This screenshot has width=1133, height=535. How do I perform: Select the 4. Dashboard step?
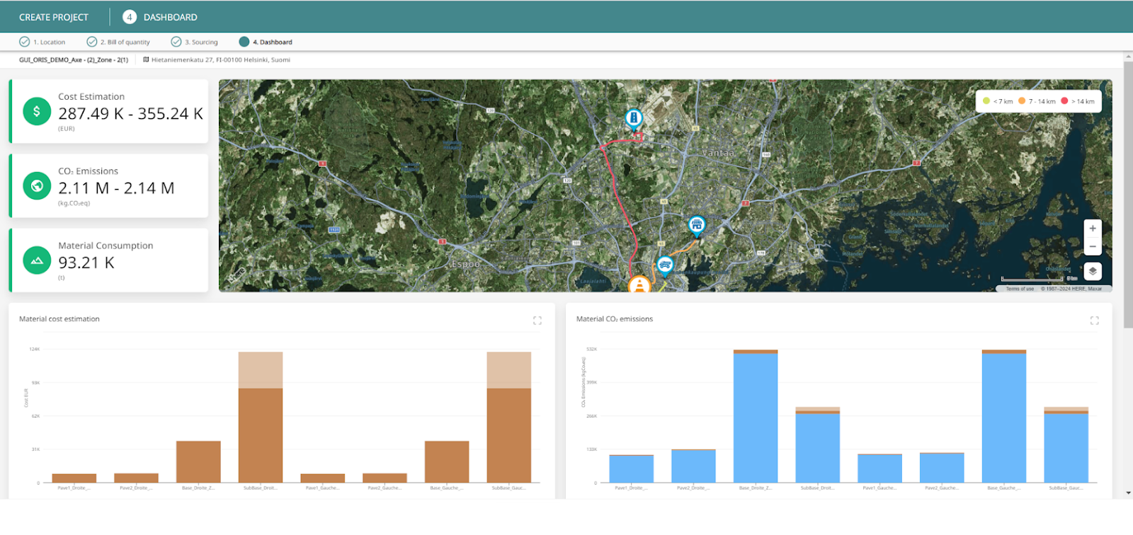tap(266, 42)
